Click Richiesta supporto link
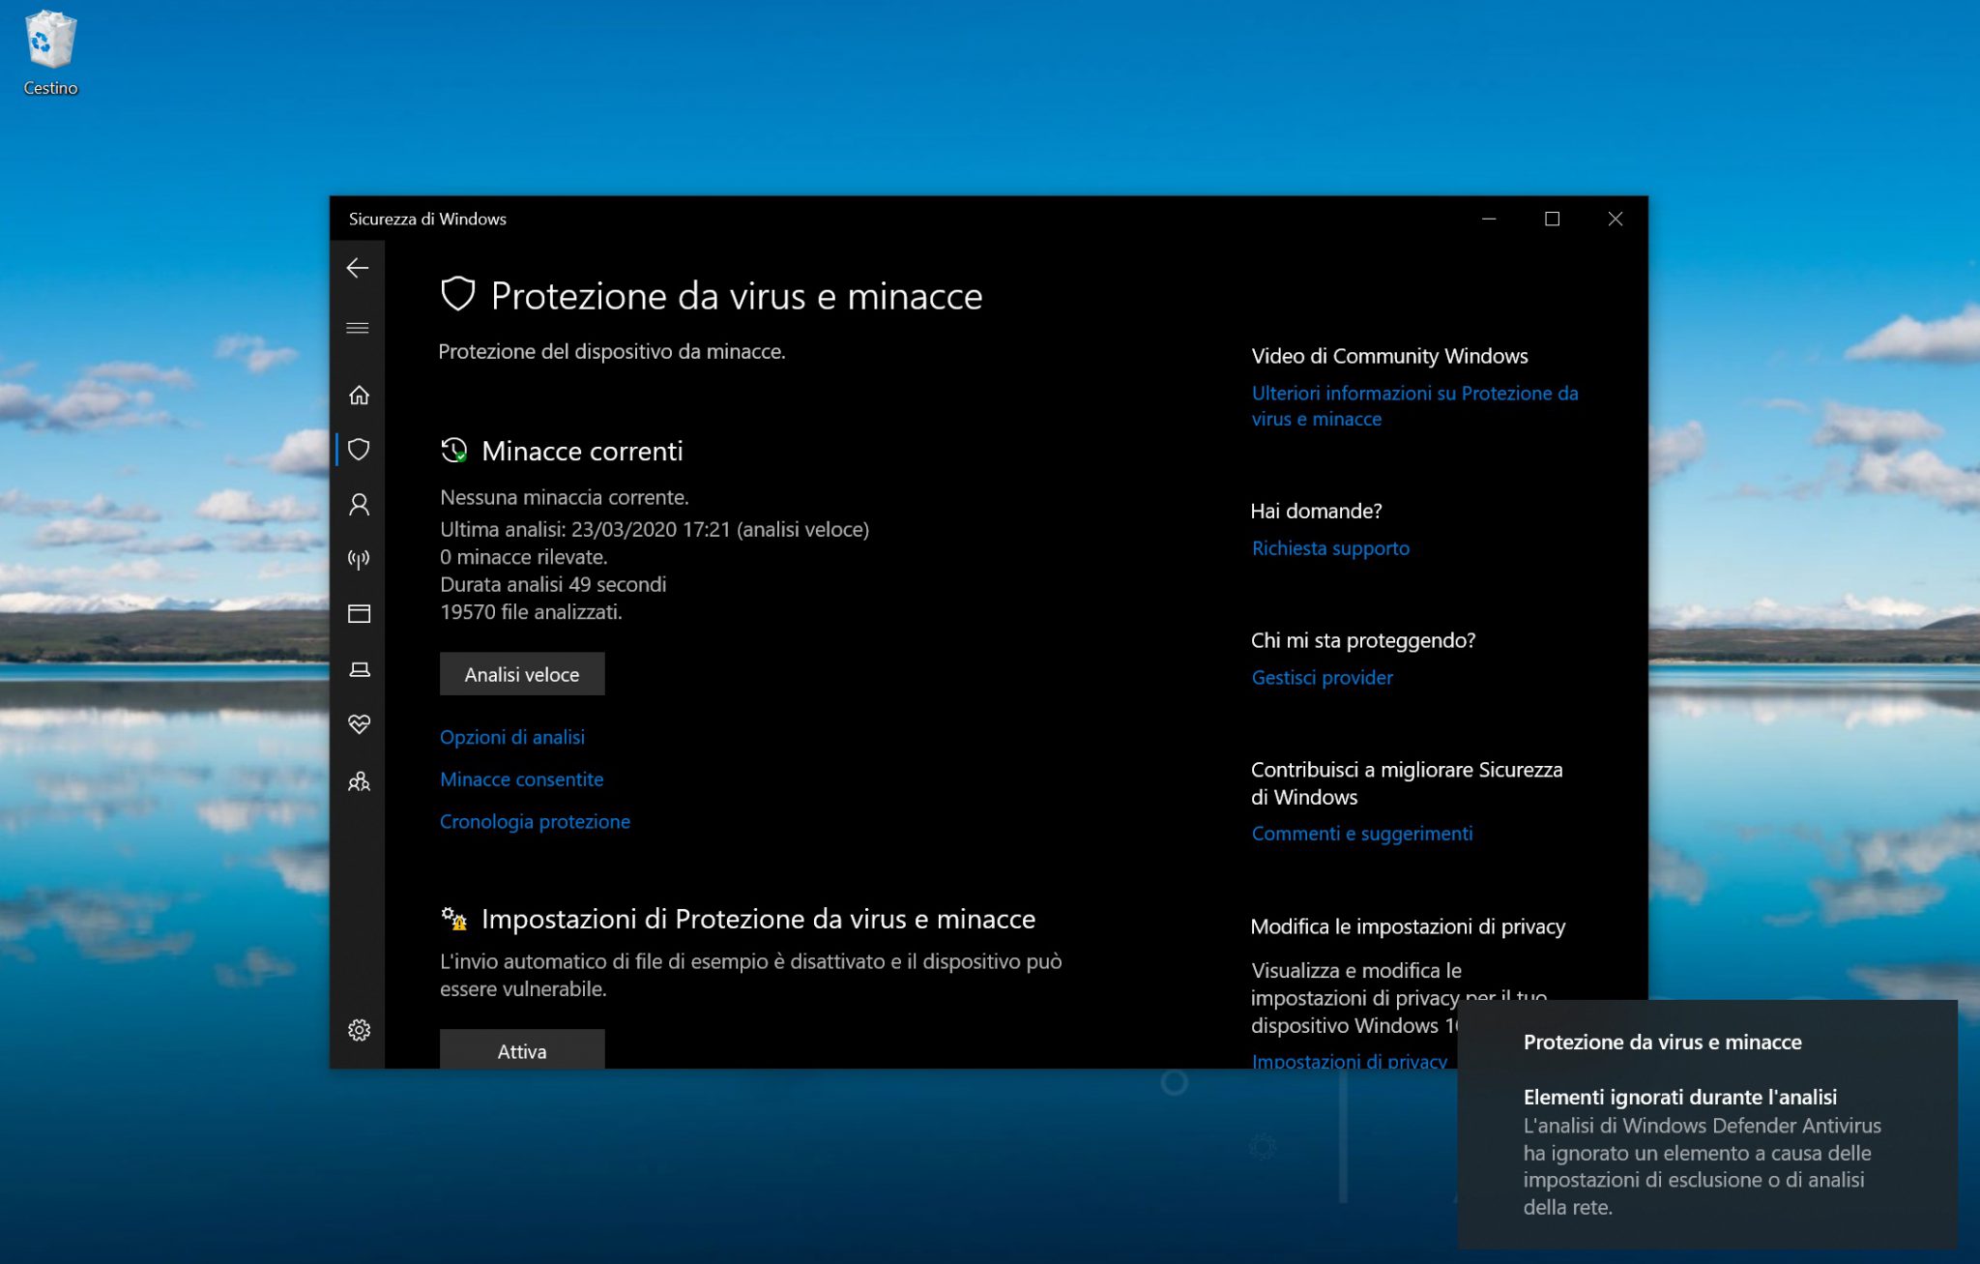 tap(1330, 548)
